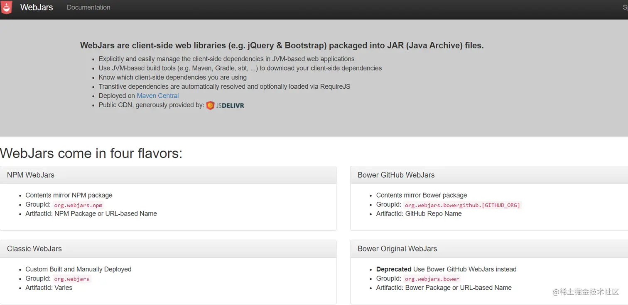Click 'Contents mirror NPM package' bullet

pyautogui.click(x=69, y=195)
